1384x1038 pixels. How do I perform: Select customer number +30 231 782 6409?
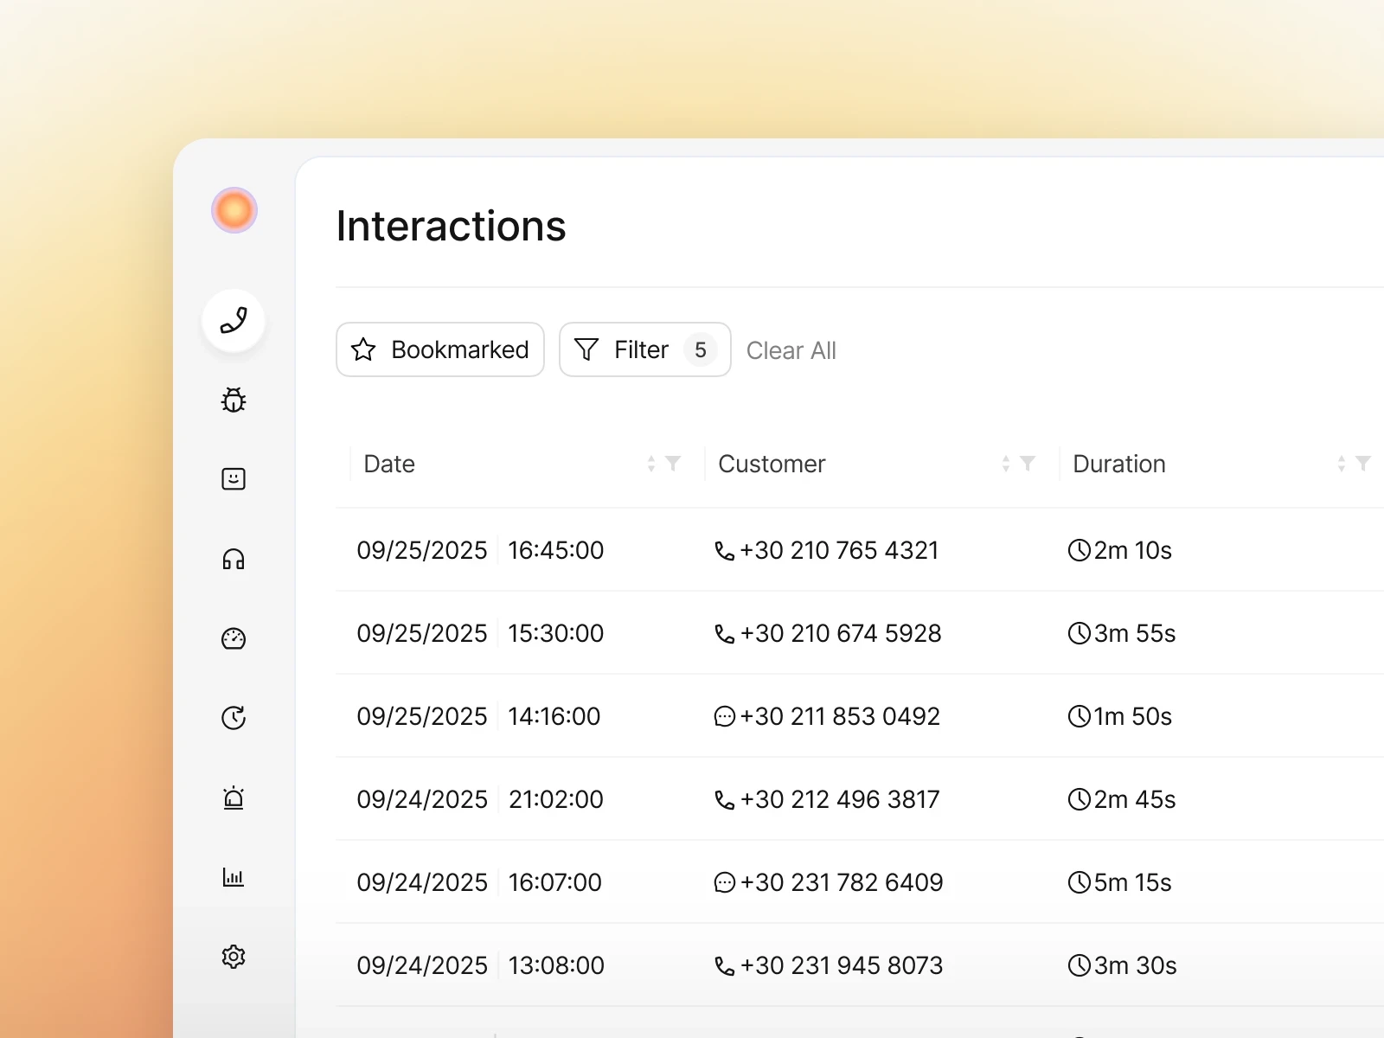[842, 882]
